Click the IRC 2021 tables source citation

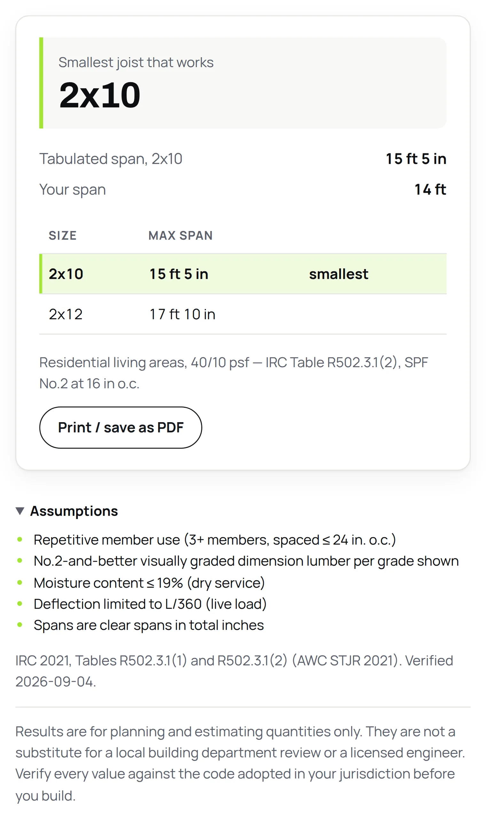point(234,671)
